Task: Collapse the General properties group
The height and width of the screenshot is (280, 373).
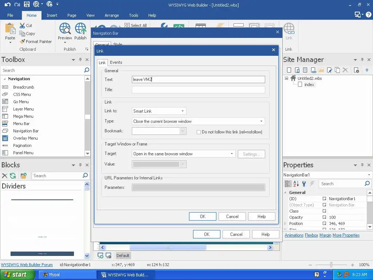Action: pyautogui.click(x=285, y=192)
